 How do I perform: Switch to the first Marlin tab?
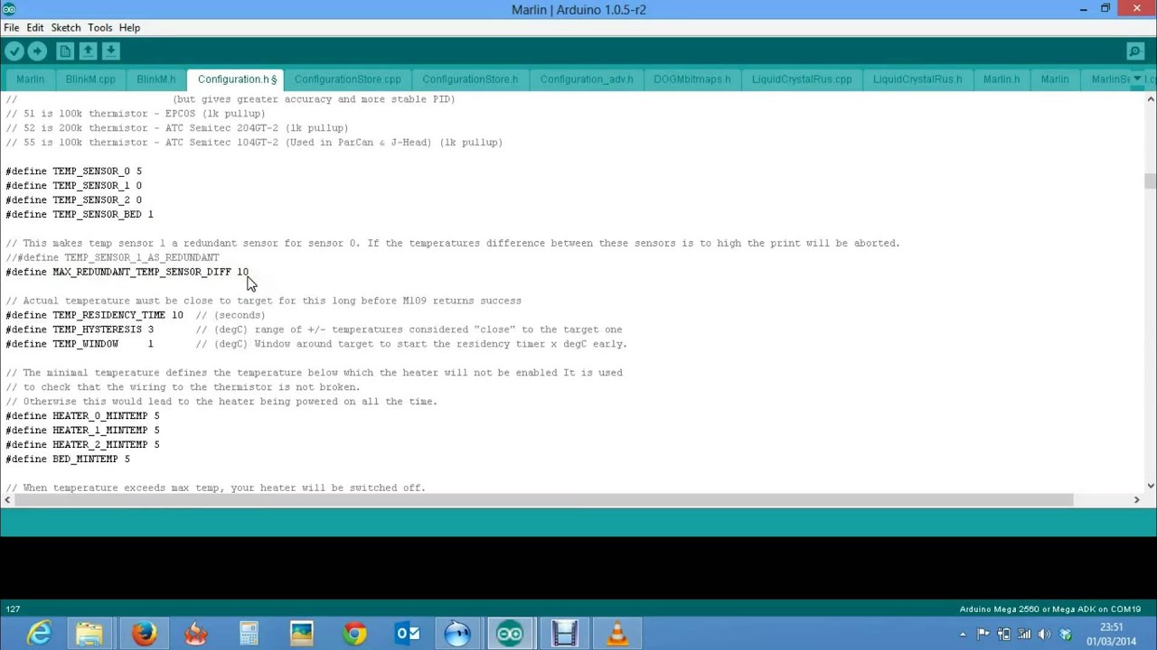pos(30,79)
